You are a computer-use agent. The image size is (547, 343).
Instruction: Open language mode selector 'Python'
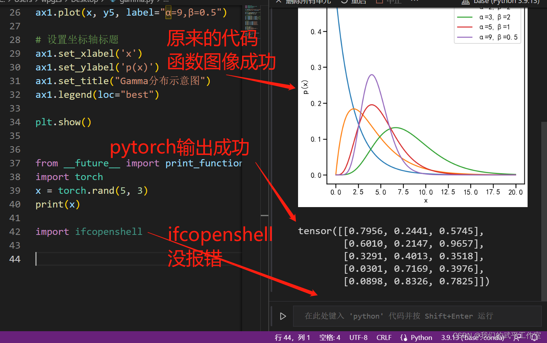pyautogui.click(x=421, y=338)
